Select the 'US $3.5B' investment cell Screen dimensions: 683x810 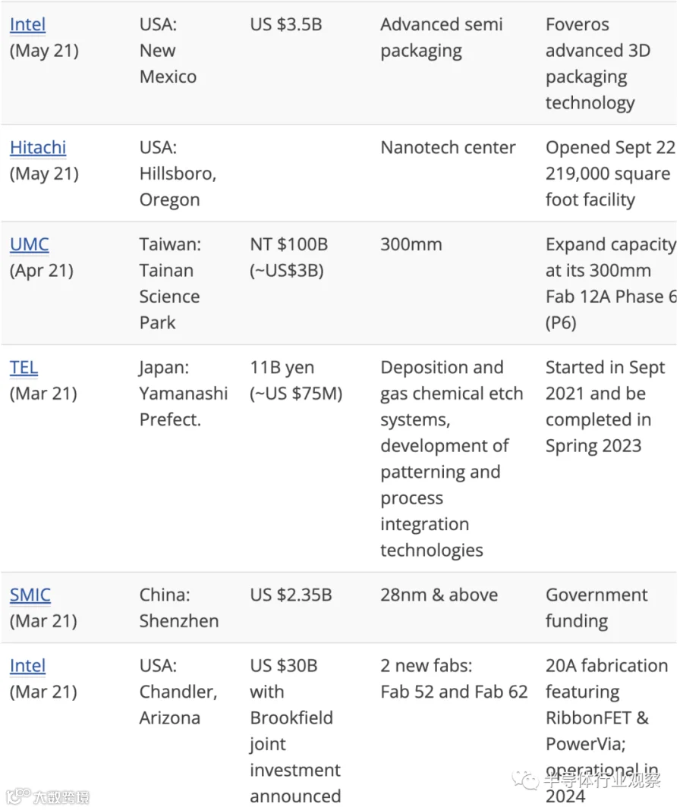click(x=286, y=25)
